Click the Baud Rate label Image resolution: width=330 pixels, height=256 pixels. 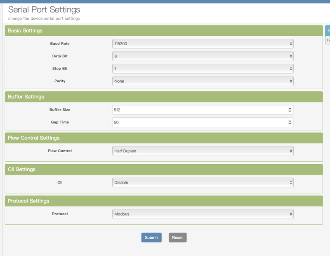point(60,44)
